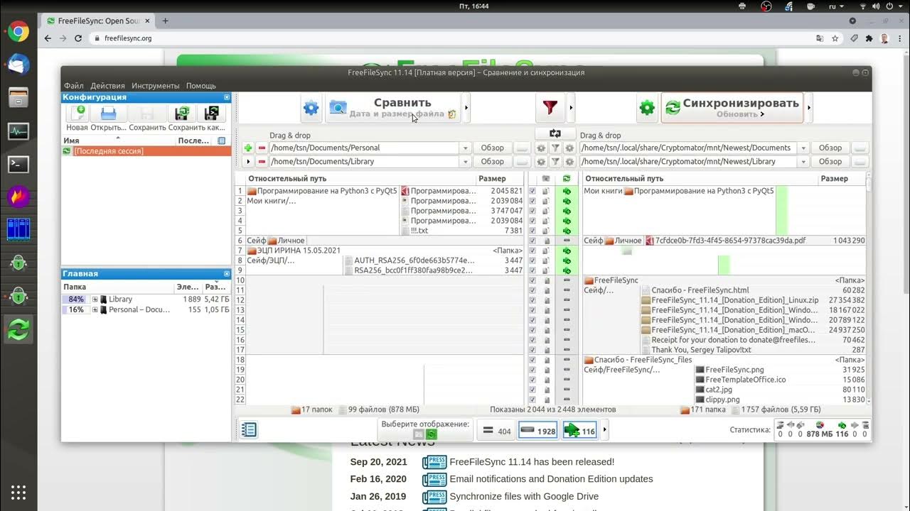Show applications grid in dock

[18, 492]
